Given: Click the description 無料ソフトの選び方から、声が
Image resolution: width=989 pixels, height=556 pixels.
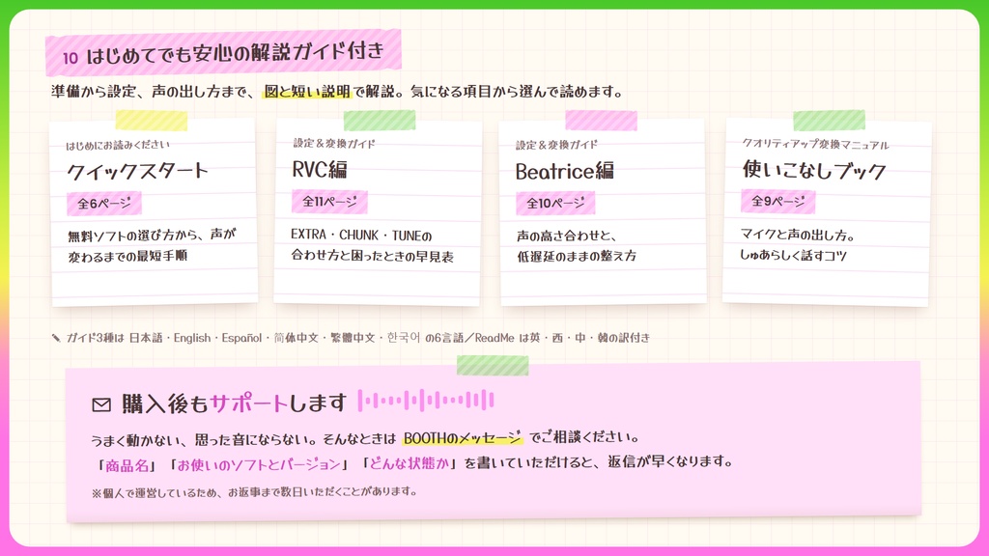Looking at the screenshot, I should pyautogui.click(x=152, y=236).
